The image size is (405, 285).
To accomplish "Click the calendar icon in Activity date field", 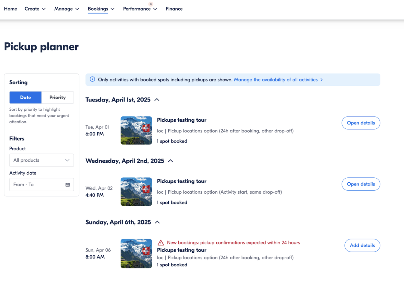I will [67, 185].
